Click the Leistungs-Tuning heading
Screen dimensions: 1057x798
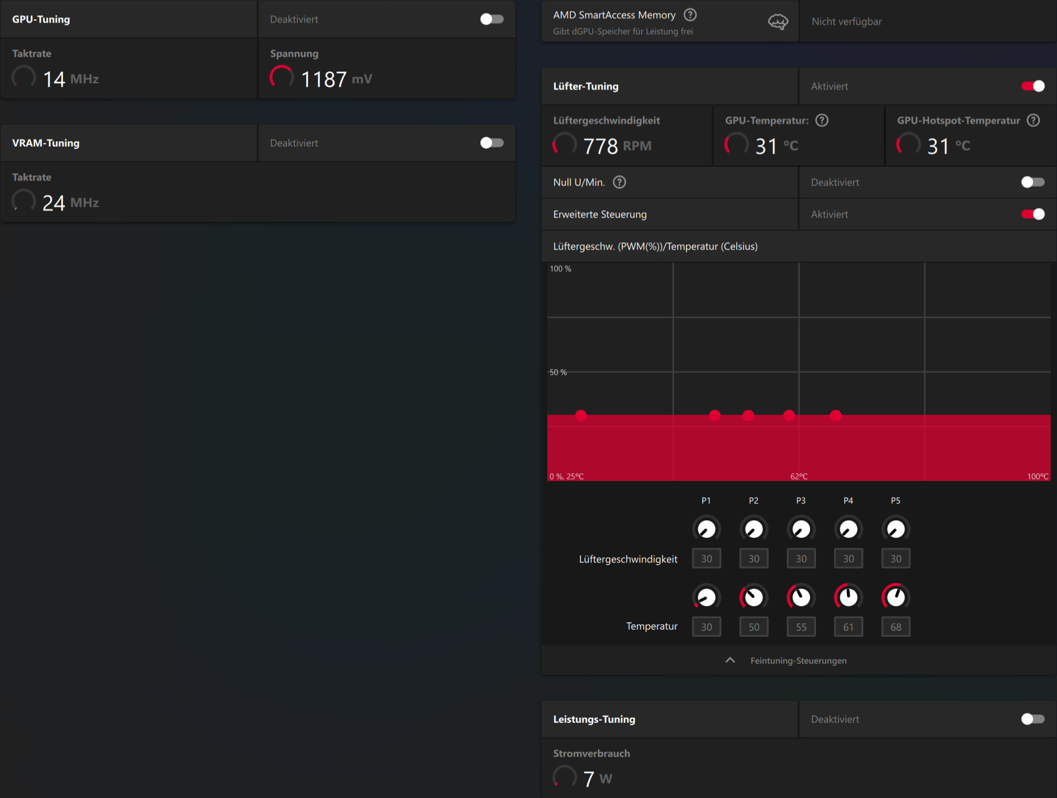(x=594, y=719)
